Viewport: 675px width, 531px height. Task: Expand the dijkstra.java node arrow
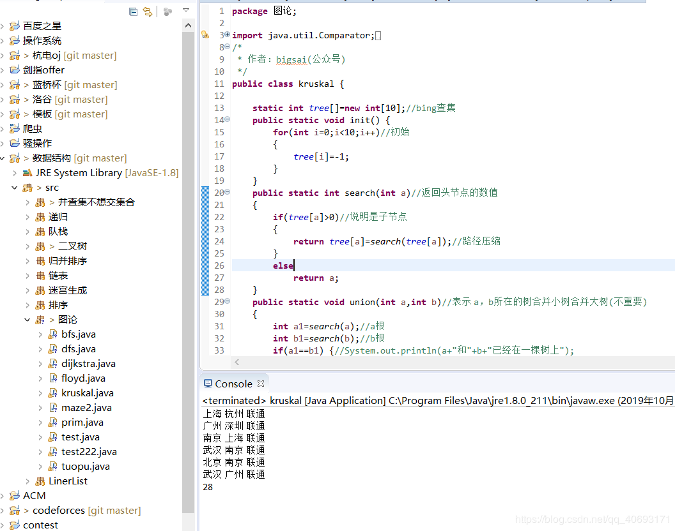pyautogui.click(x=40, y=364)
